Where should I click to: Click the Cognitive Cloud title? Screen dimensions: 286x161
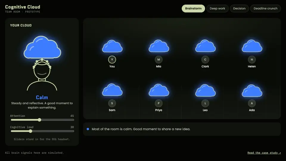(x=23, y=7)
